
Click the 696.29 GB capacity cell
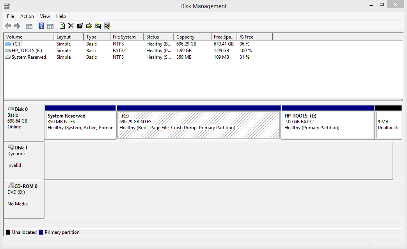pyautogui.click(x=187, y=44)
